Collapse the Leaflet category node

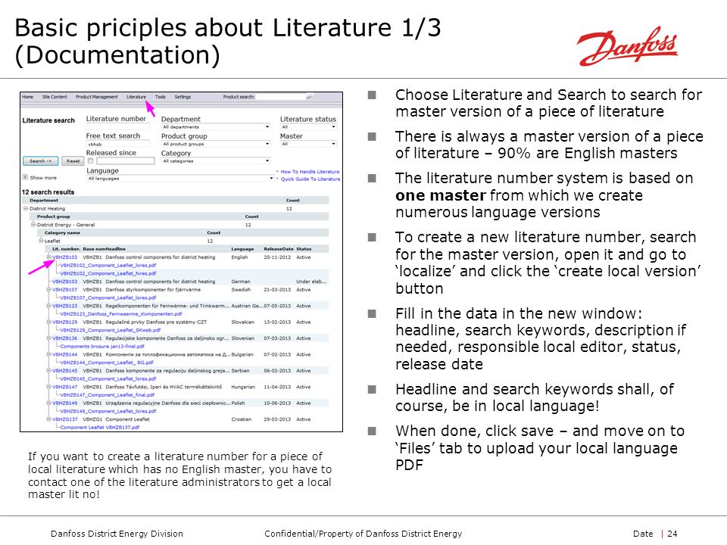[x=41, y=241]
